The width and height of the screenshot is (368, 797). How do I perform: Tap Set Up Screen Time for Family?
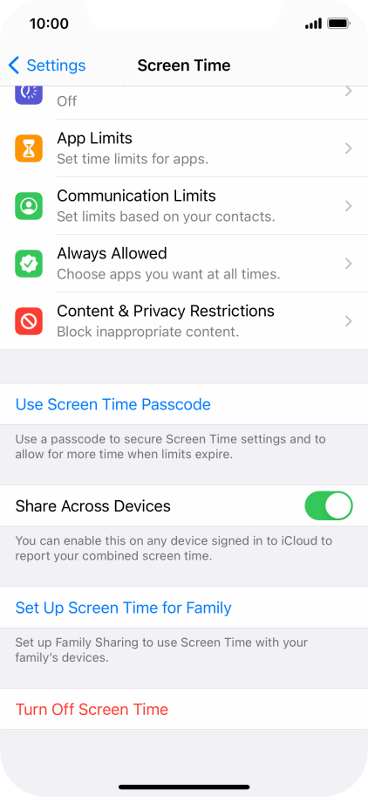pyautogui.click(x=123, y=608)
